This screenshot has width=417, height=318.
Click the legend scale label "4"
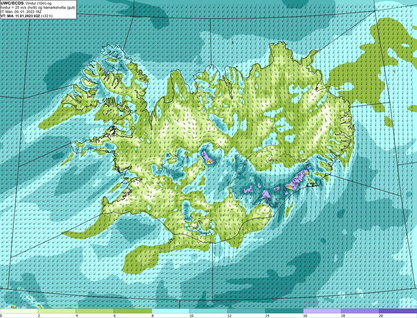pos(77,316)
